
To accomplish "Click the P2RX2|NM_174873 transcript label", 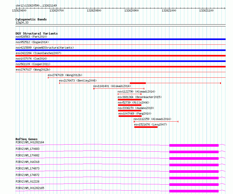I will point(27,168).
